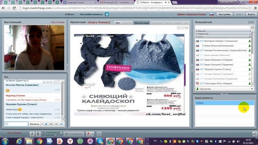Click the share icon at the bottom right
Viewport: 258px width, 145px height.
point(254,134)
